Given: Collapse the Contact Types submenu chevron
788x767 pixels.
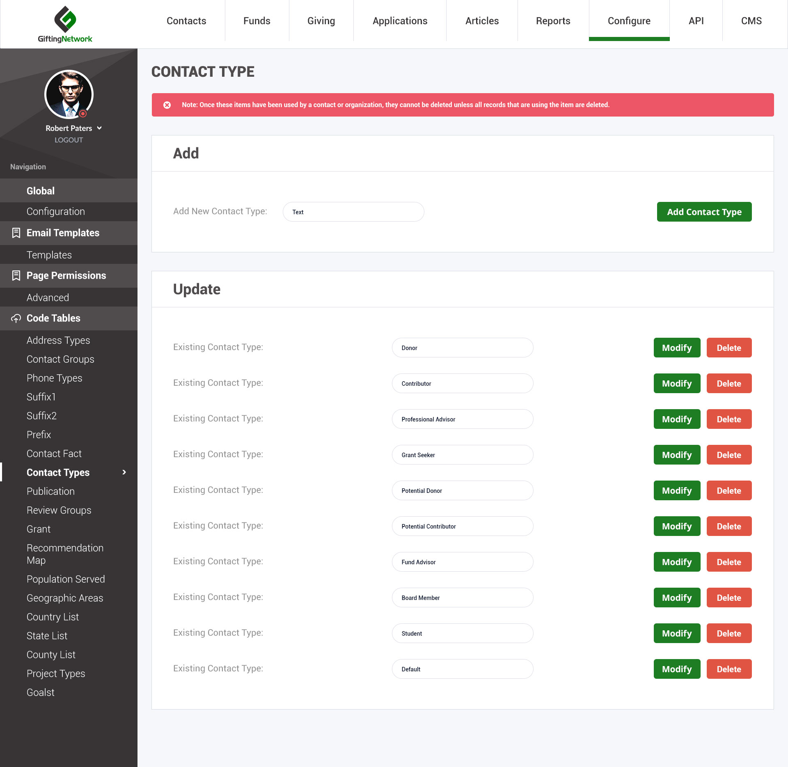Looking at the screenshot, I should [x=125, y=473].
